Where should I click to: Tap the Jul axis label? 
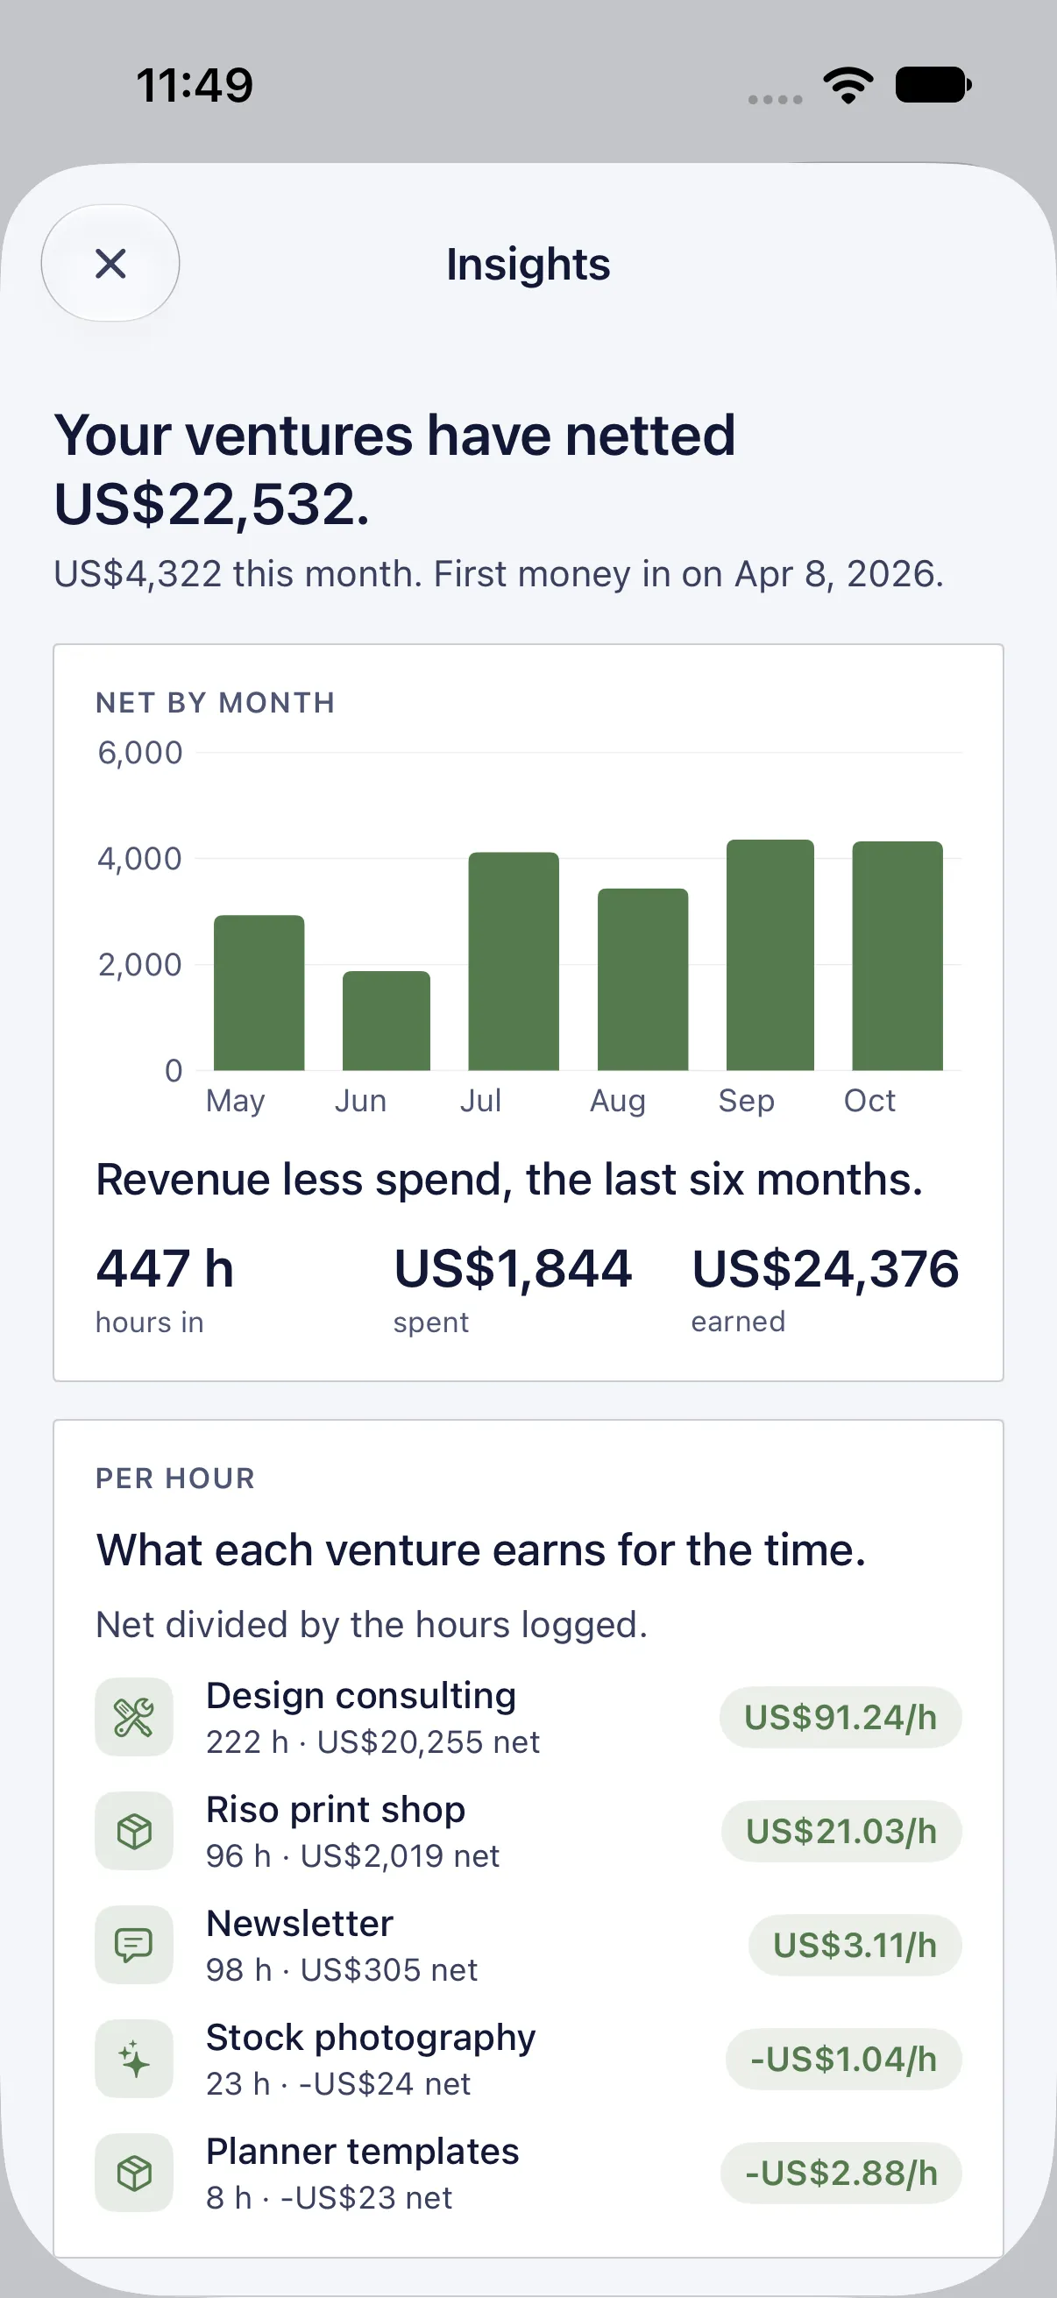click(481, 1101)
